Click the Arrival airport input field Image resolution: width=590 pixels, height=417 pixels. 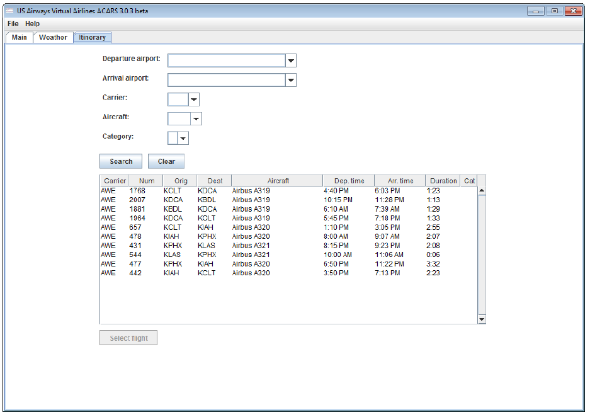[227, 80]
